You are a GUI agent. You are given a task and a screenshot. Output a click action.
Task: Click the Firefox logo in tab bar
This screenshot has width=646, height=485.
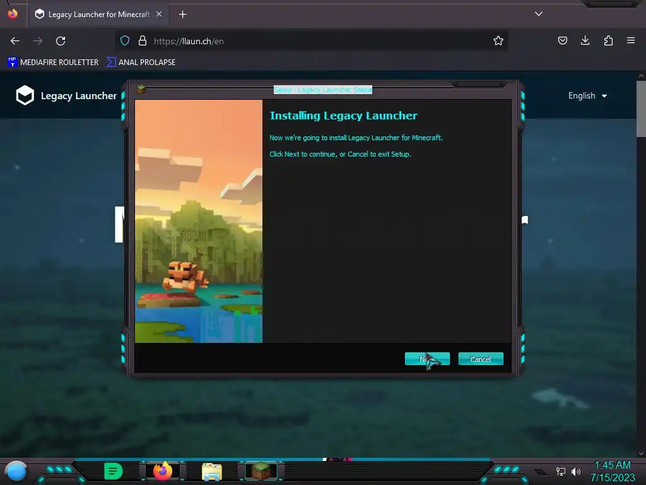pos(13,14)
